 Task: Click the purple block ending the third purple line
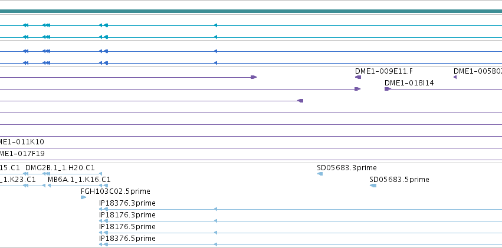300,101
